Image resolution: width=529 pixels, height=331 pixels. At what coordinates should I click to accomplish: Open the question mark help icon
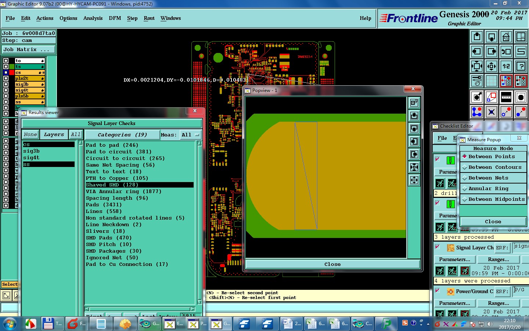coord(521,67)
